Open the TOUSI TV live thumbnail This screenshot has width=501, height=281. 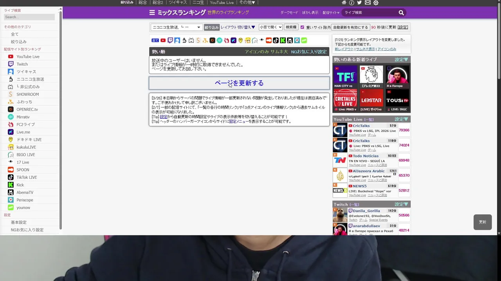[x=397, y=101]
